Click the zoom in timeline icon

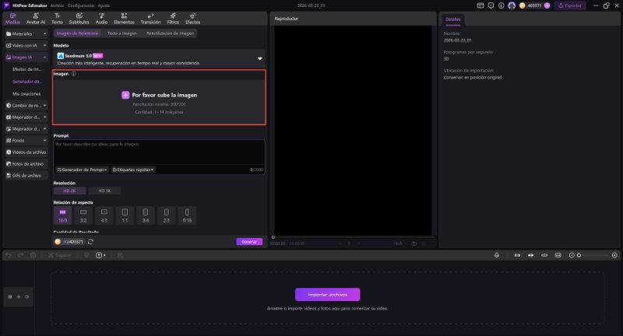(614, 255)
